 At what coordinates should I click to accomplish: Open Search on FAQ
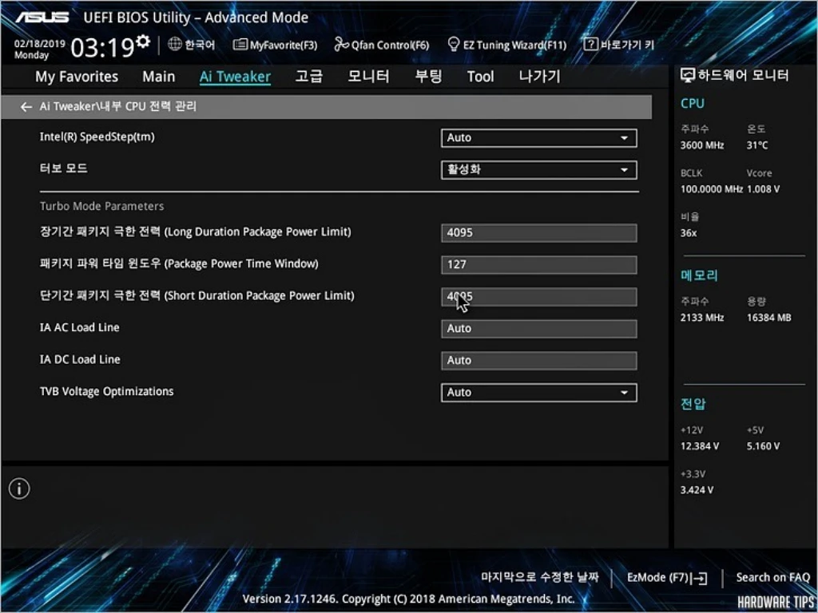coord(772,578)
